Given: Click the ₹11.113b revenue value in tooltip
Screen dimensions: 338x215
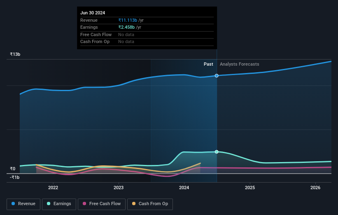Looking at the screenshot, I should click(128, 20).
